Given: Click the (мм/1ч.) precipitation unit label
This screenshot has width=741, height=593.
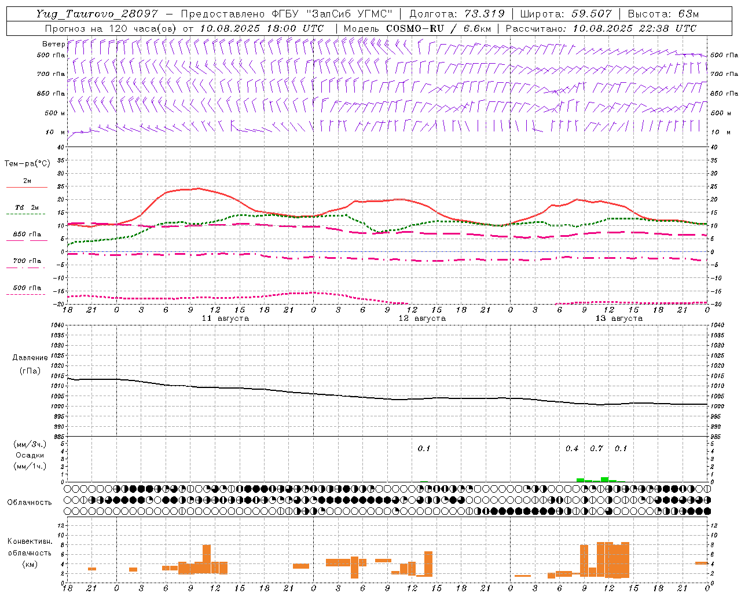Looking at the screenshot, I should coord(30,466).
